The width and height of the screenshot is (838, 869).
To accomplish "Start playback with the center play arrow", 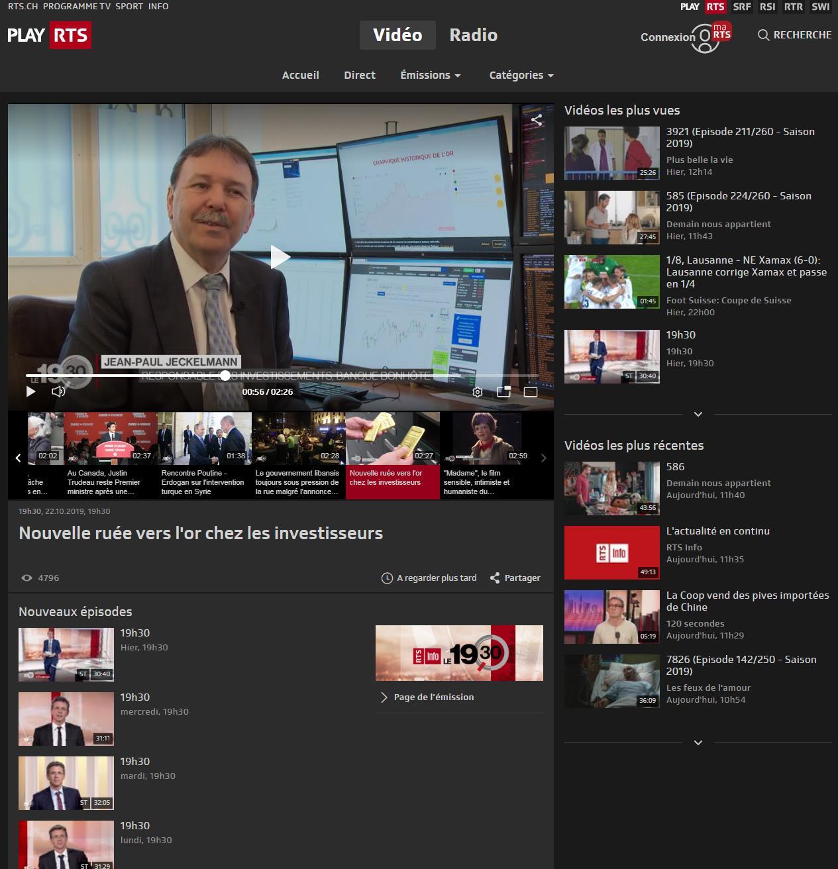I will click(280, 257).
